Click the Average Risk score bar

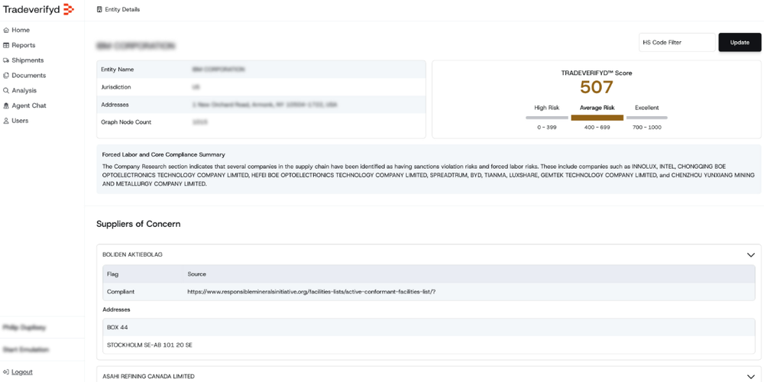pos(597,118)
